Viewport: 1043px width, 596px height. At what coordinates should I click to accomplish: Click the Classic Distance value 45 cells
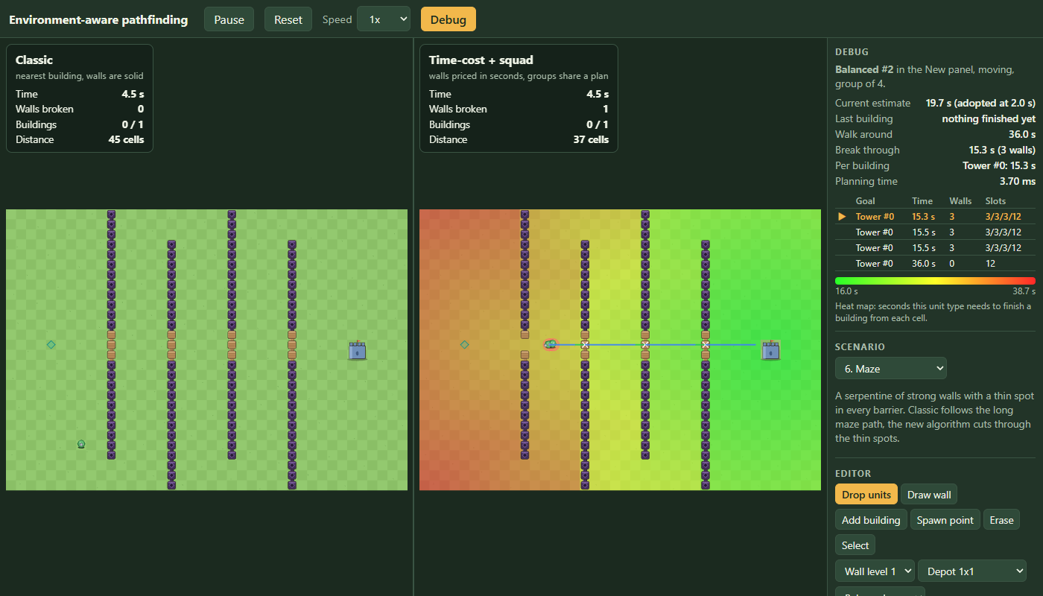click(x=126, y=139)
